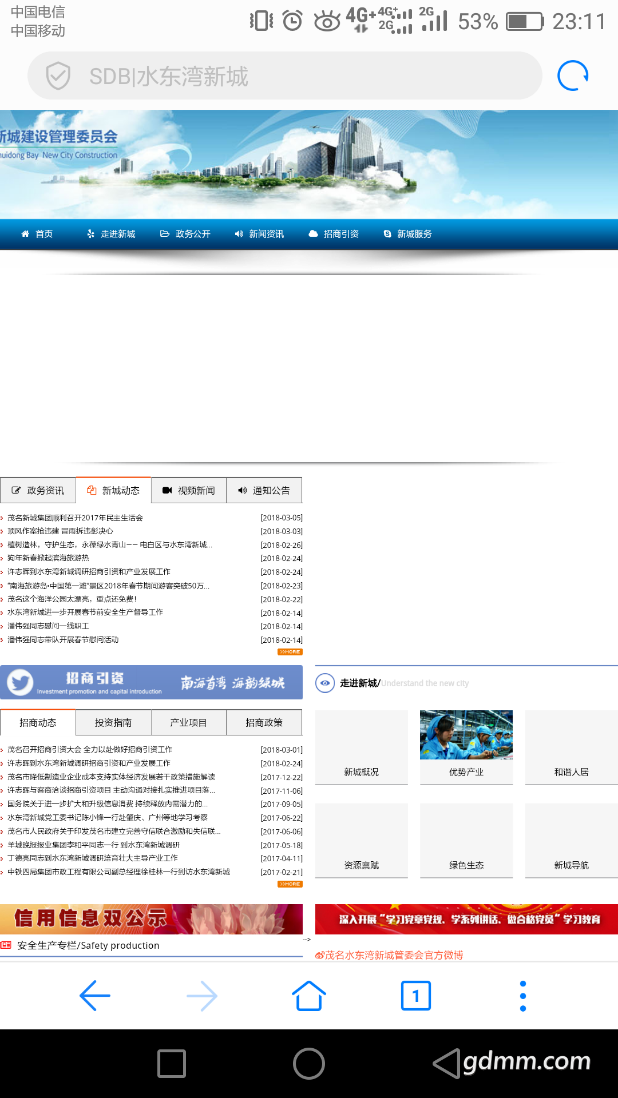Screen dimensions: 618x1098
Task: Open the three-dot browser menu
Action: pos(522,996)
